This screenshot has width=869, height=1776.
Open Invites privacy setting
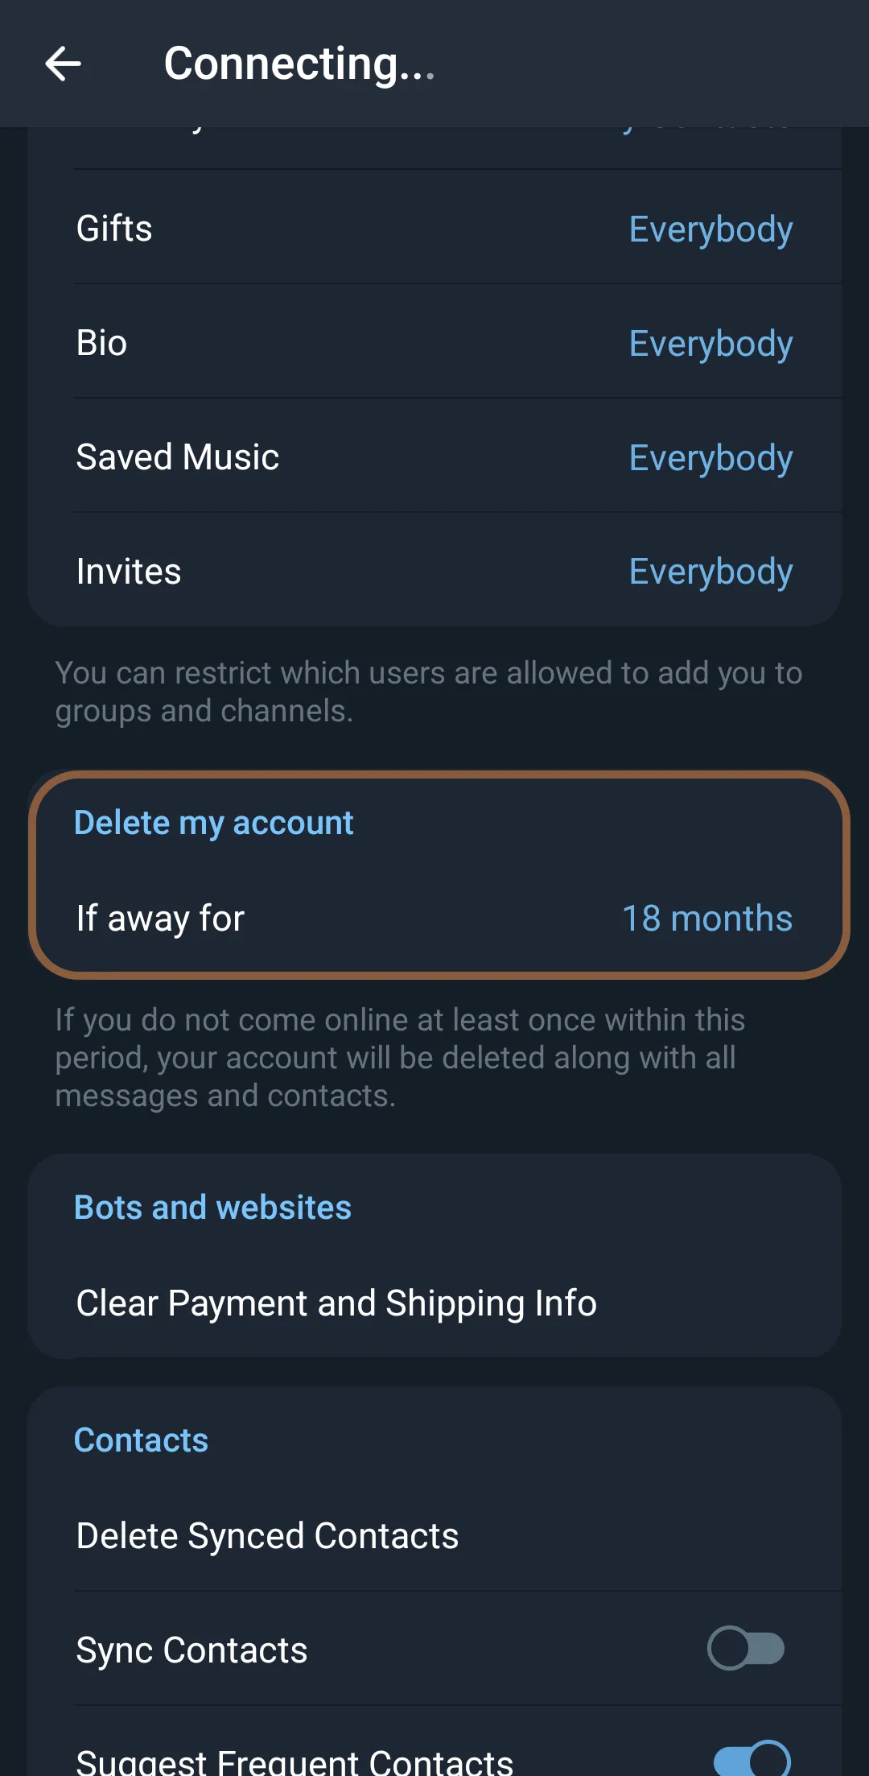129,572
